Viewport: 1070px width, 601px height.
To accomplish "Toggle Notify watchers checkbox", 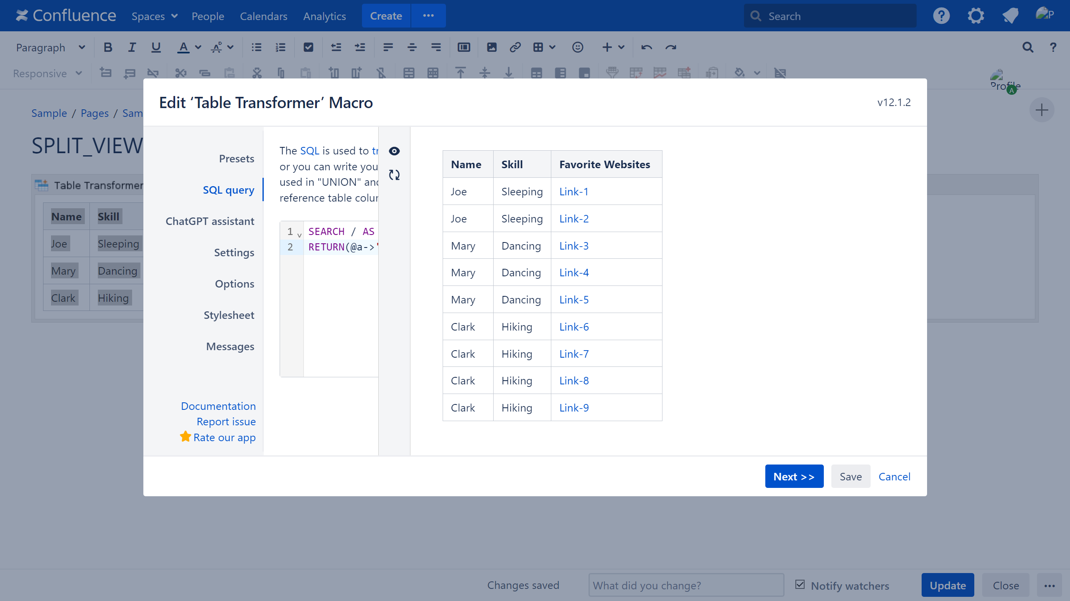I will (800, 585).
